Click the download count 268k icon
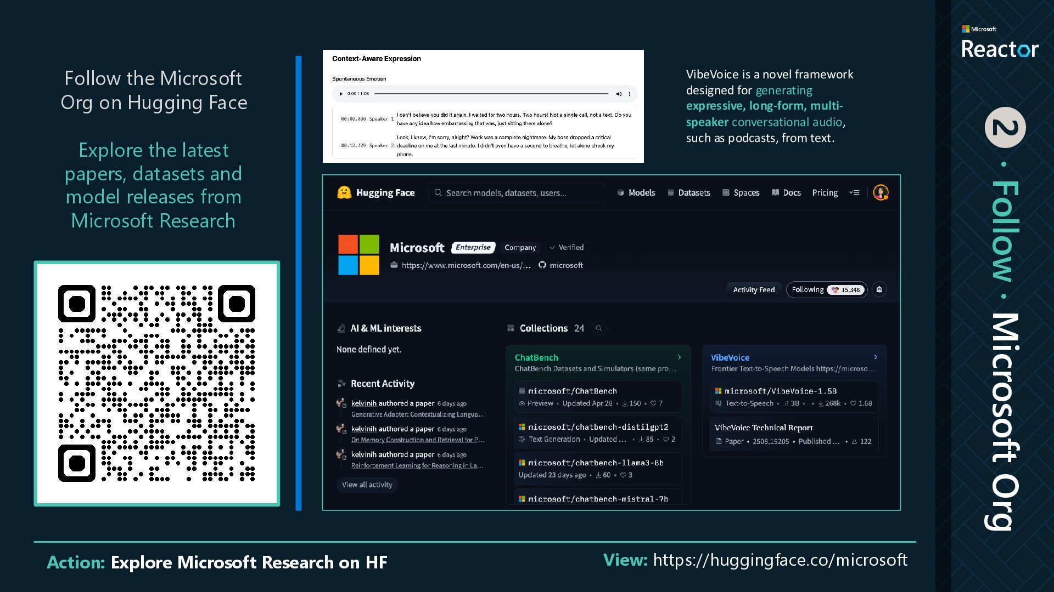The image size is (1054, 592). click(821, 403)
